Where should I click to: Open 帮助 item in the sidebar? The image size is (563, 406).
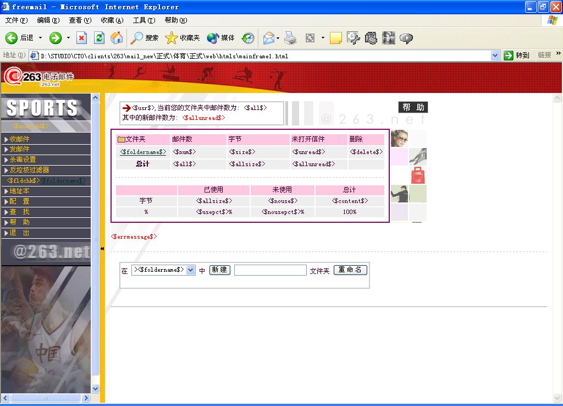tap(19, 222)
